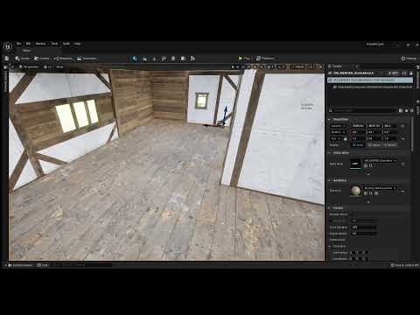This screenshot has width=420, height=315.
Task: Open the Details property matrix grid icon
Action: 401,110
